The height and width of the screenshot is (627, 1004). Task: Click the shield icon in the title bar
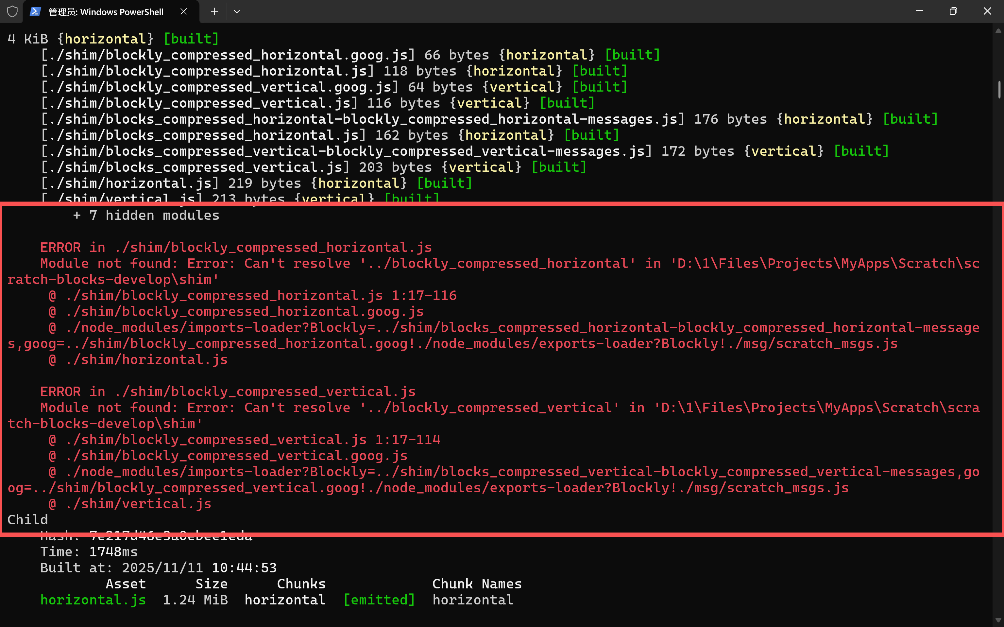coord(12,12)
